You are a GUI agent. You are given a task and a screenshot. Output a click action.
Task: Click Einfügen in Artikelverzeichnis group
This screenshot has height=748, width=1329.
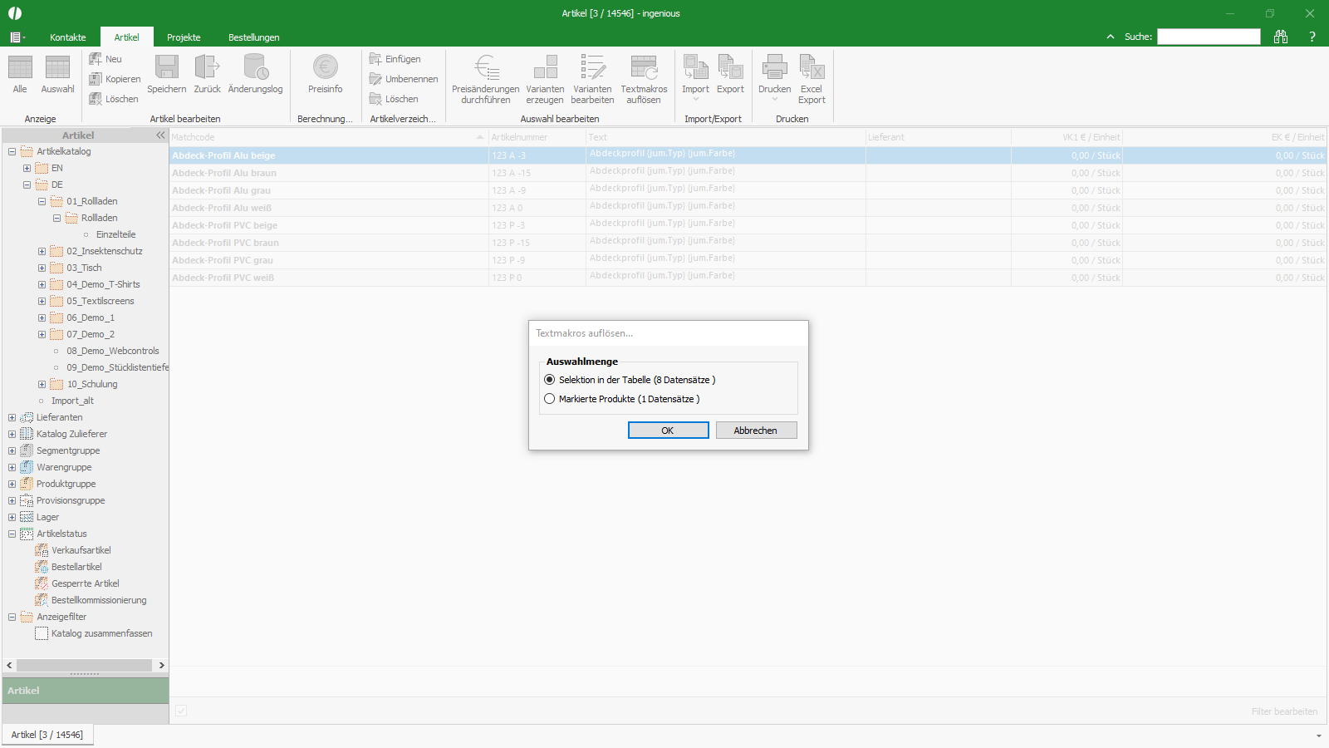point(395,59)
